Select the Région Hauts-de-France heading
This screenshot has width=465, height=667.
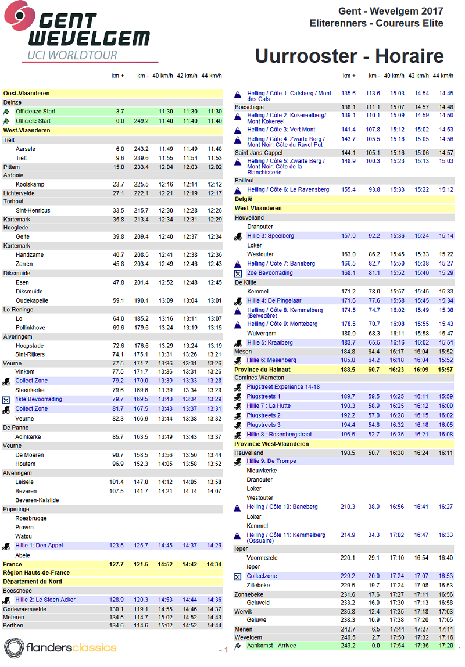36,572
